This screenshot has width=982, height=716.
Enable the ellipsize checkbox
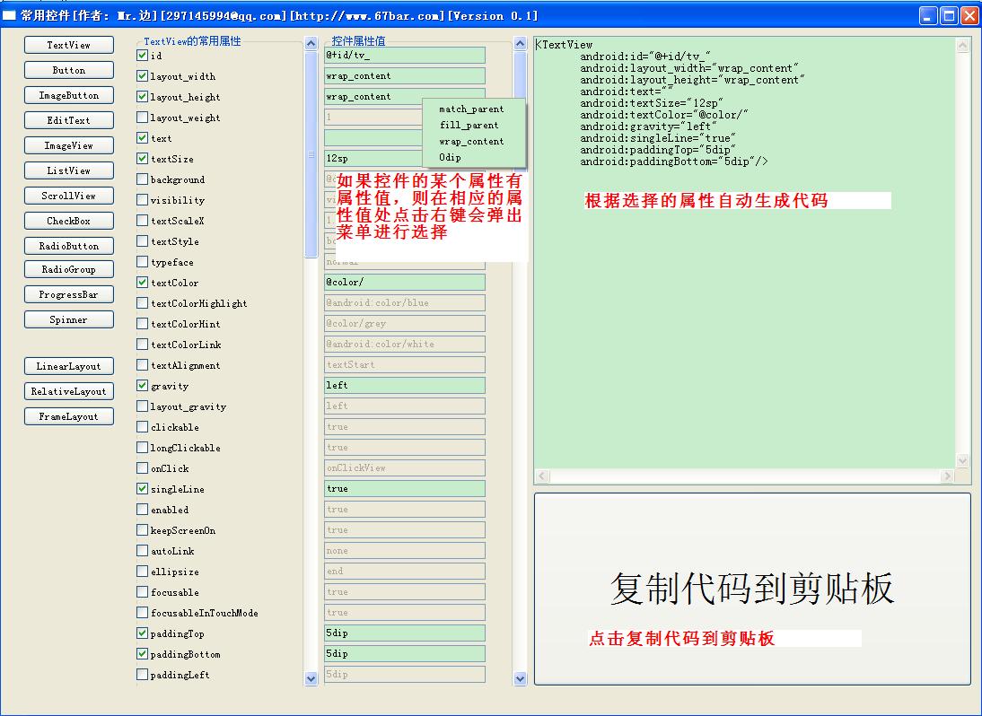(x=142, y=572)
